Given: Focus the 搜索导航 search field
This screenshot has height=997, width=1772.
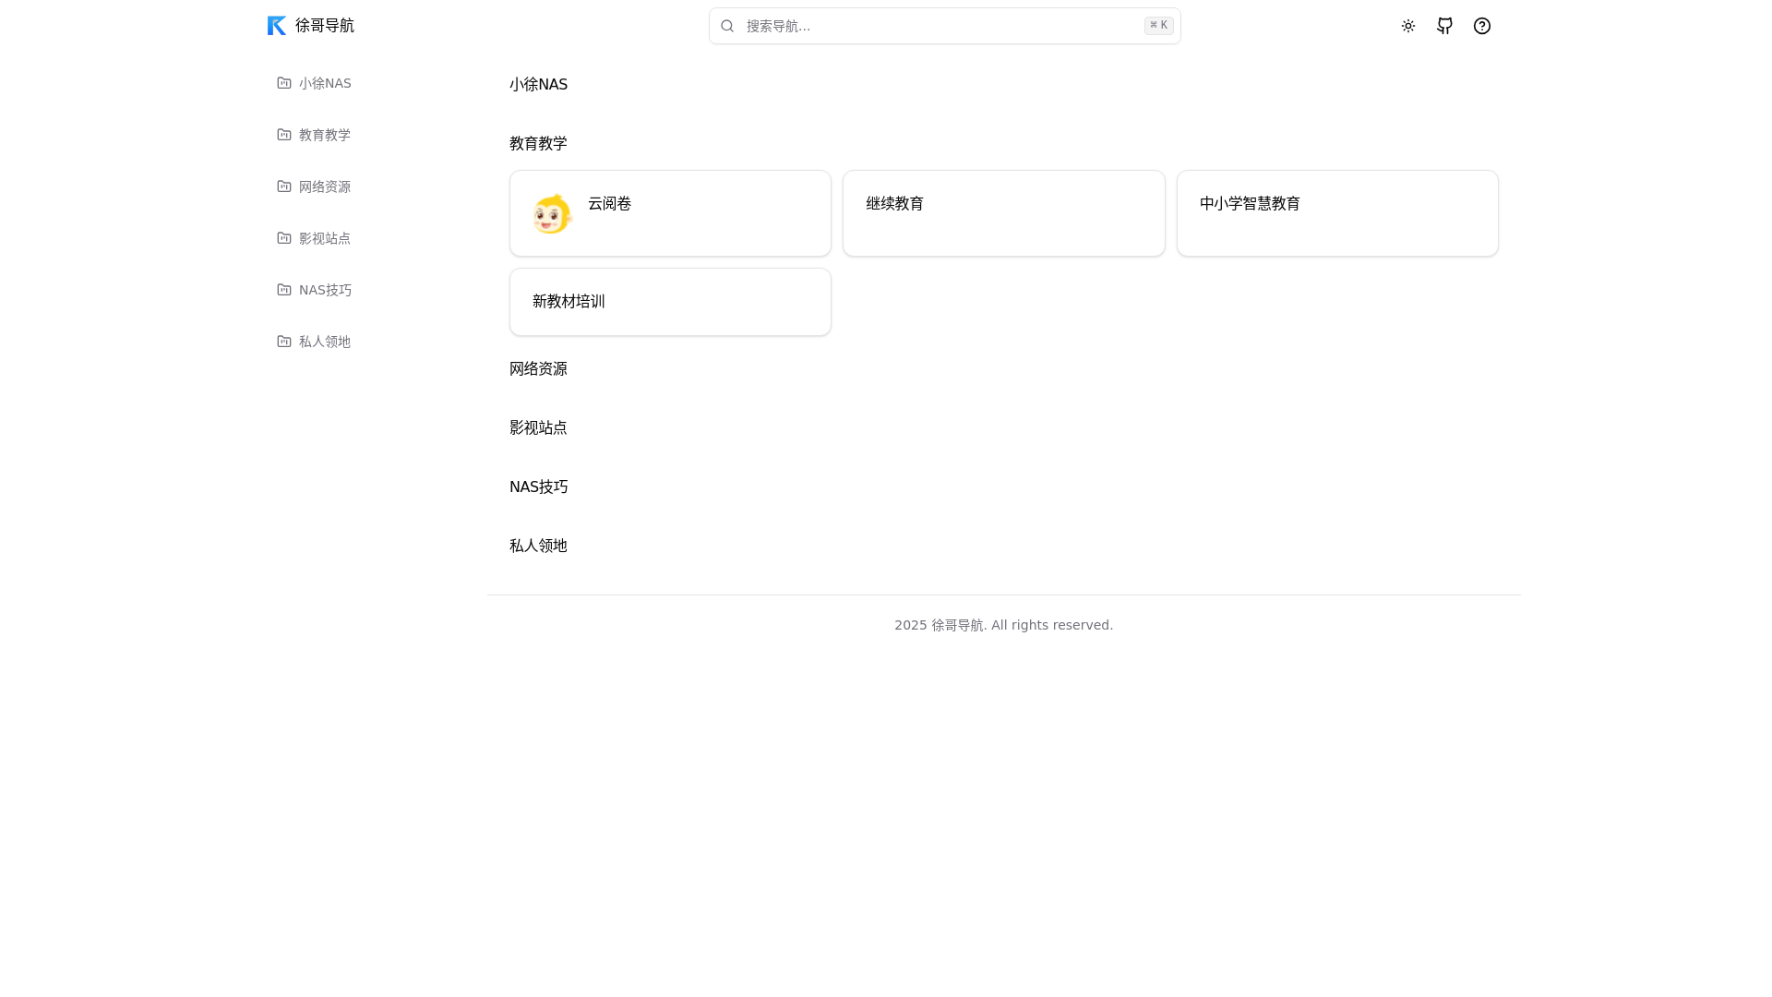Looking at the screenshot, I should (x=944, y=26).
